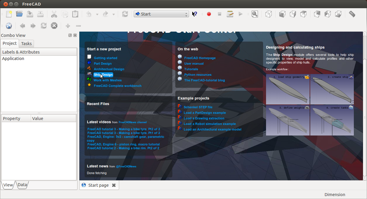Load the Schenkel STEP file example
This screenshot has width=367, height=199.
(x=198, y=107)
